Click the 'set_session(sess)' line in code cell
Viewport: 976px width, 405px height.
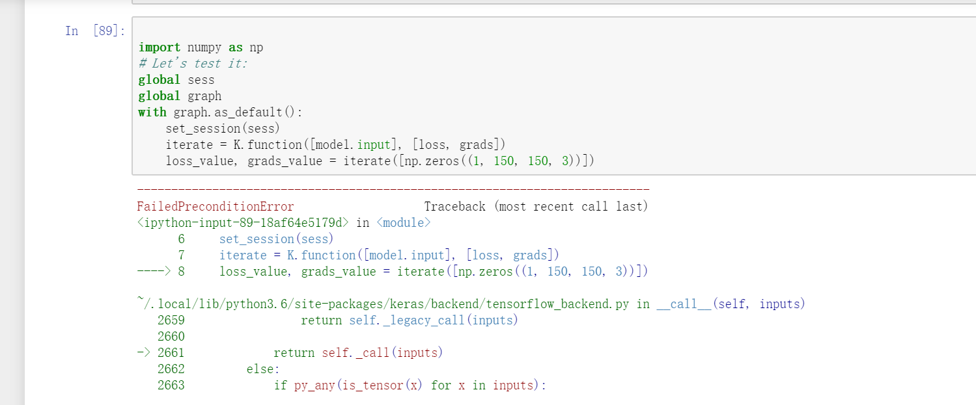[223, 129]
